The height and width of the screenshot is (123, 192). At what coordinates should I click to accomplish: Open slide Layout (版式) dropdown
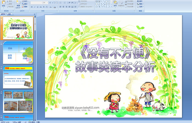pyautogui.click(x=25, y=1)
